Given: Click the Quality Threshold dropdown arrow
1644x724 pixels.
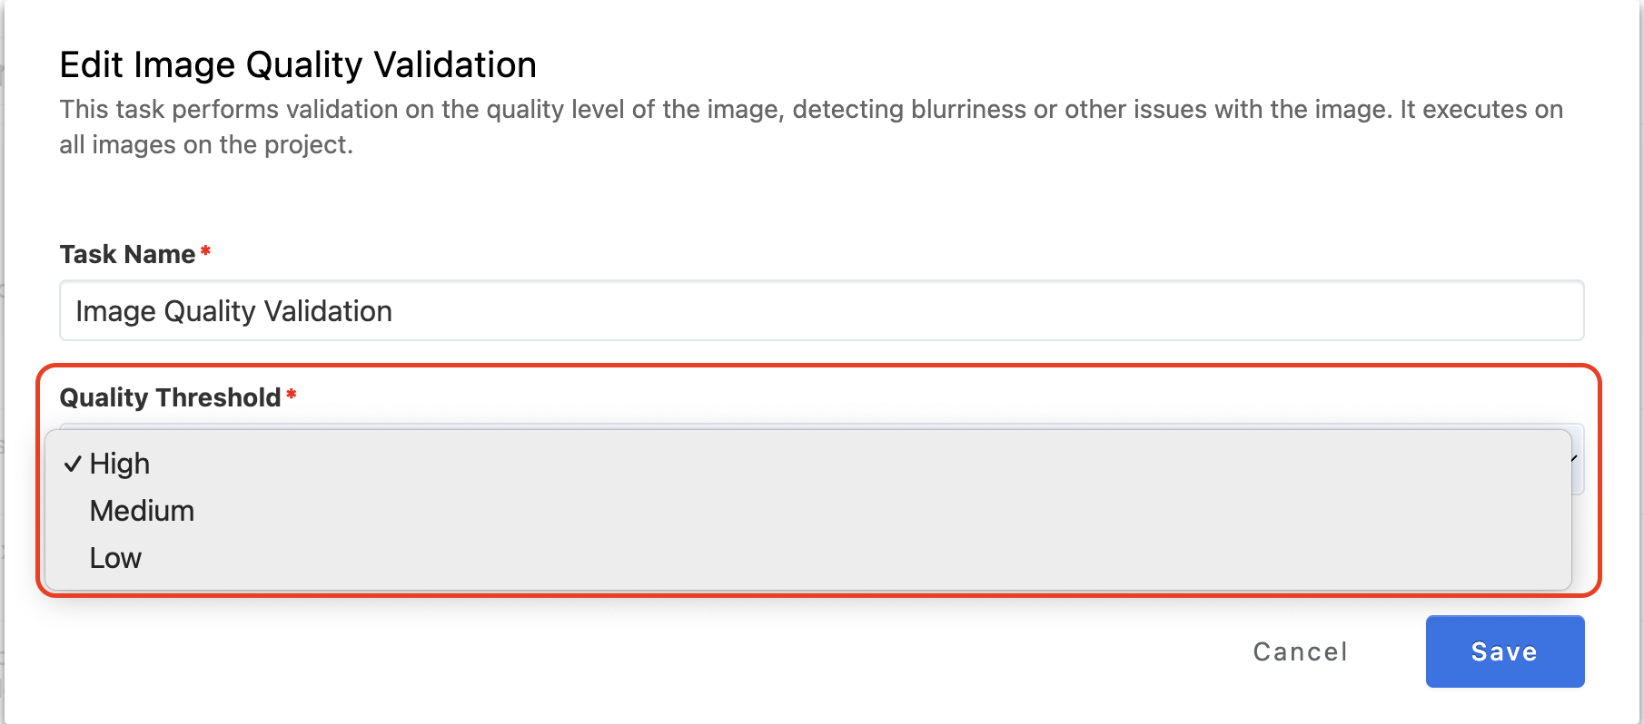Looking at the screenshot, I should pyautogui.click(x=1576, y=459).
